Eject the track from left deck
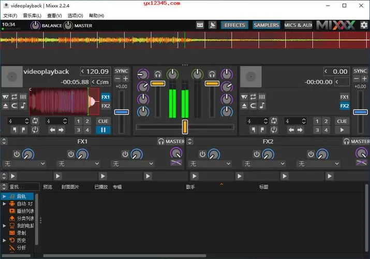This screenshot has width=370, height=259. (x=6, y=106)
